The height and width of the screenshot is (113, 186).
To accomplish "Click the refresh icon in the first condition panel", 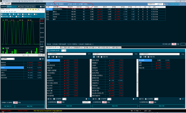I will pos(49,57).
